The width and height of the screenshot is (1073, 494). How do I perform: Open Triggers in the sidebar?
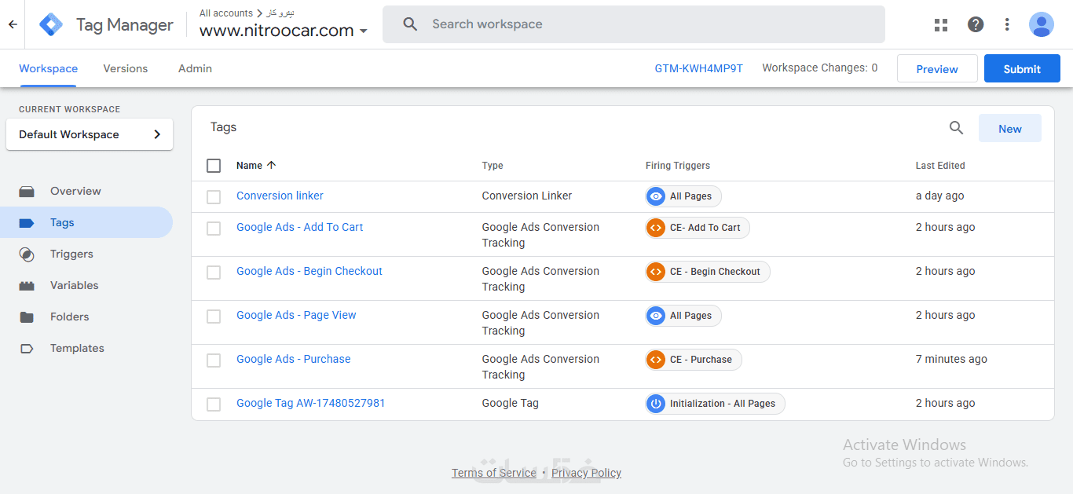[71, 254]
